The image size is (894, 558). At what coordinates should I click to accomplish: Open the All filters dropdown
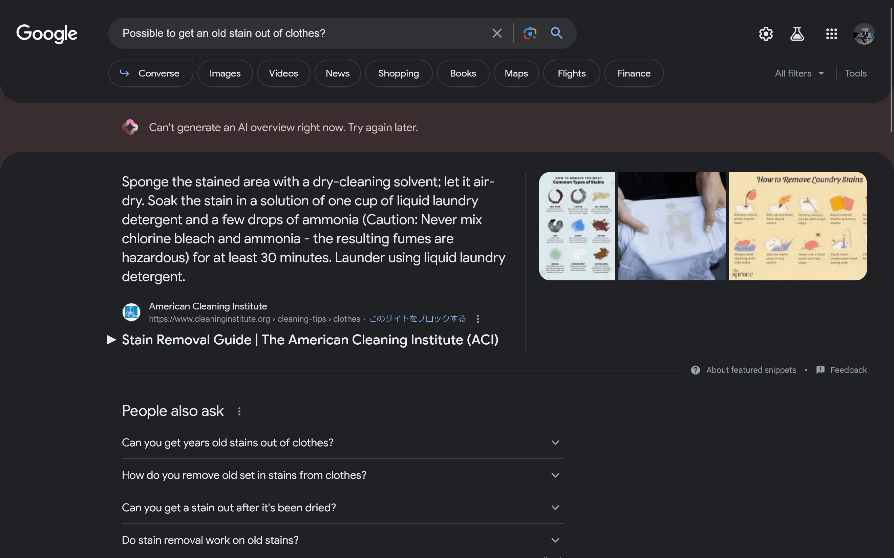coord(800,73)
